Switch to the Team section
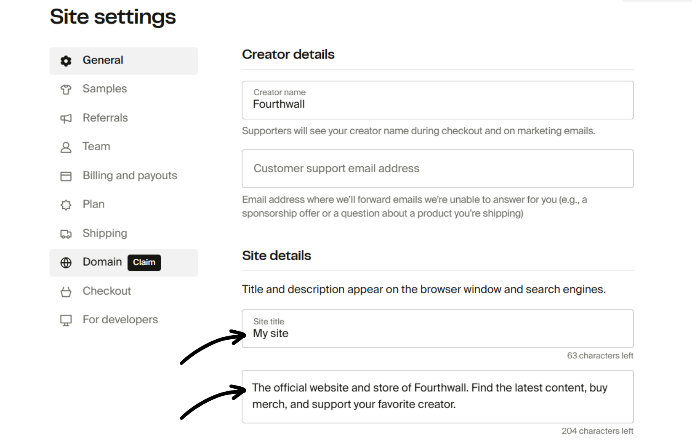 coord(96,147)
